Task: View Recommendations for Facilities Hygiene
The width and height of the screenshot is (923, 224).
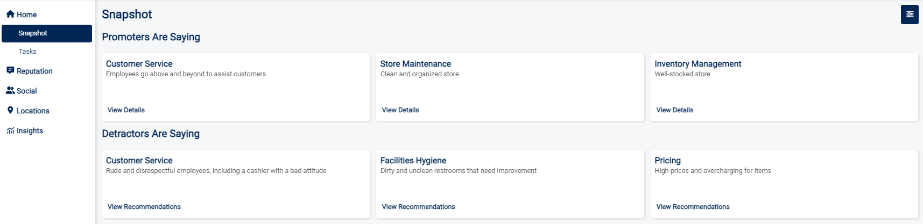Action: [419, 207]
